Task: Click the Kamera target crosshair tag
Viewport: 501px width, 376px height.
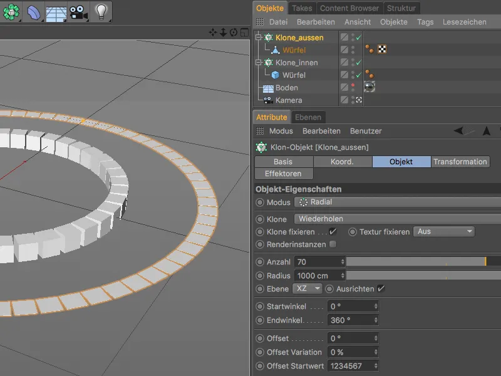Action: pos(359,100)
